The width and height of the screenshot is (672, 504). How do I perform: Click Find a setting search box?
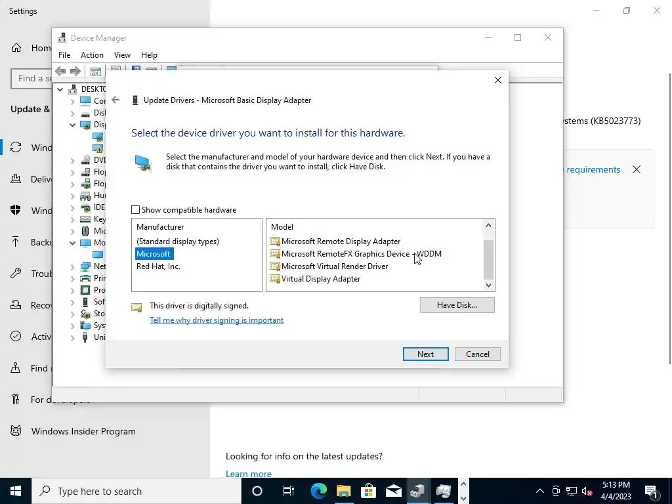[x=31, y=79]
